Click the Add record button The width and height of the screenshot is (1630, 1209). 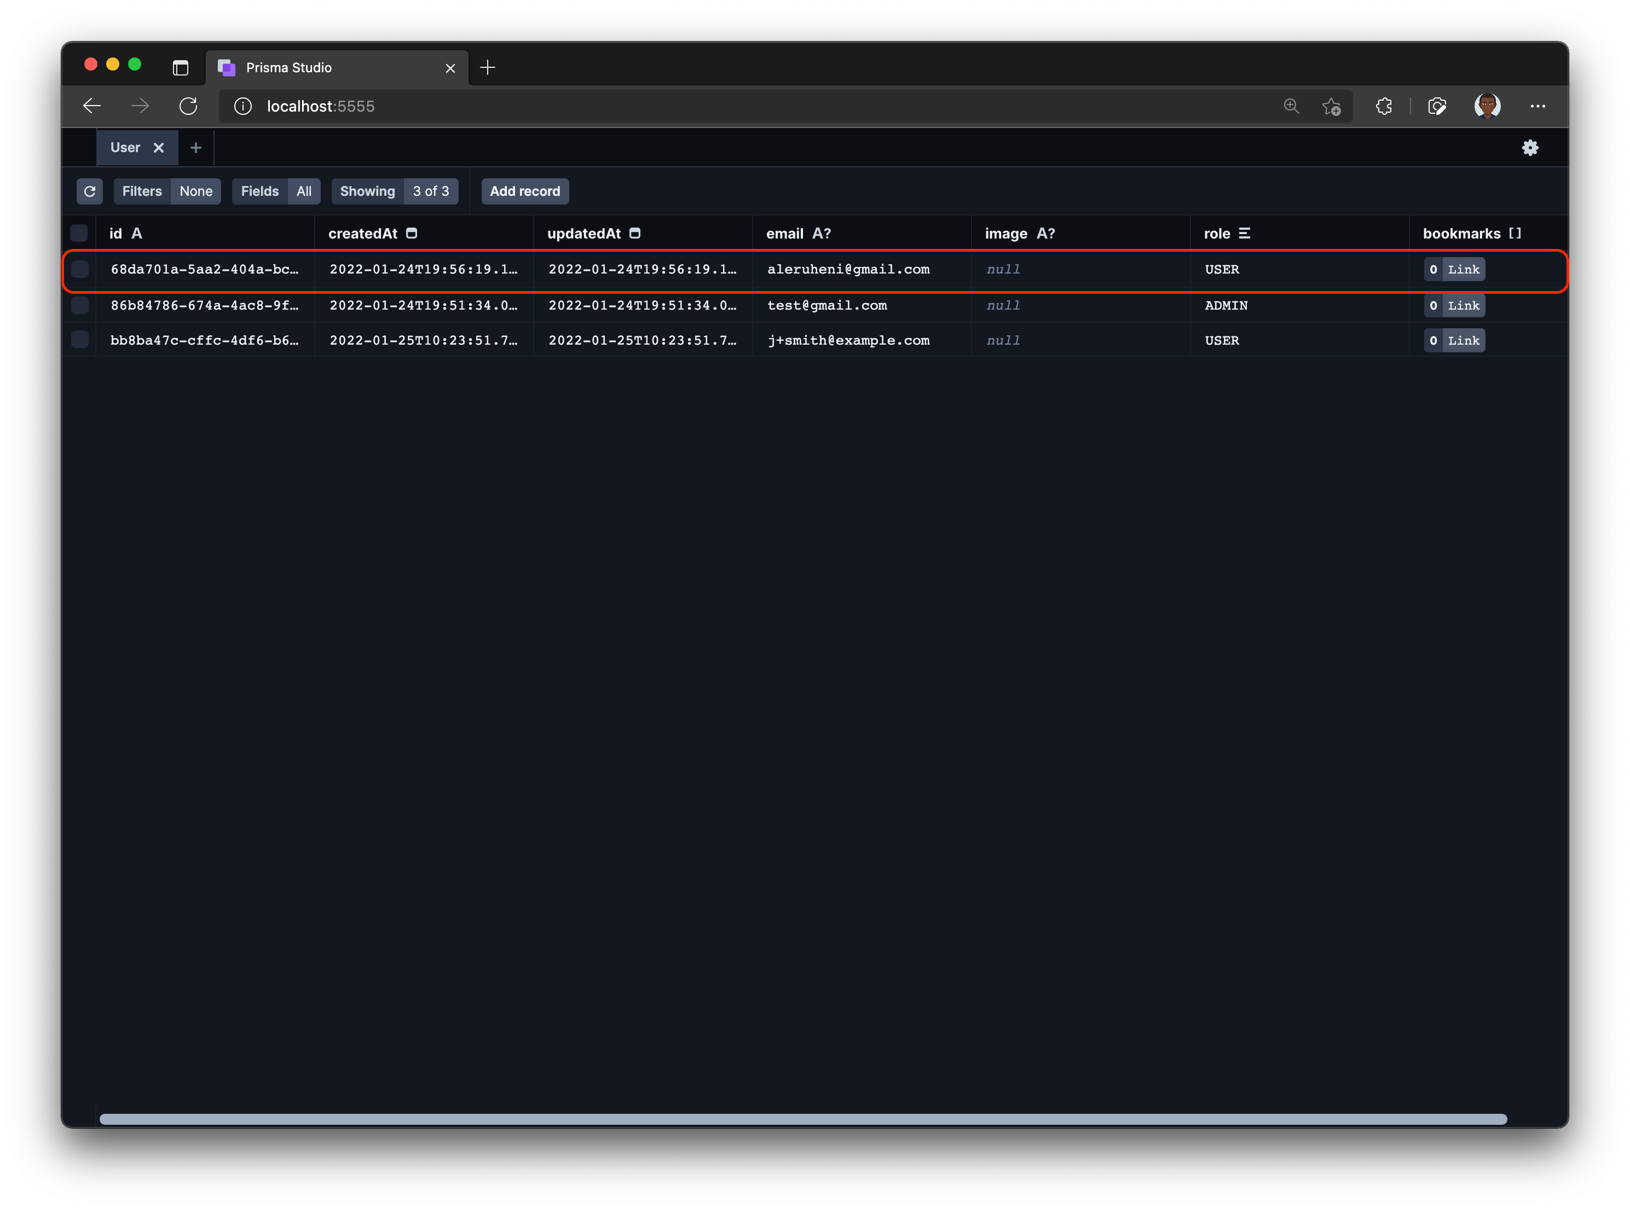pos(524,191)
